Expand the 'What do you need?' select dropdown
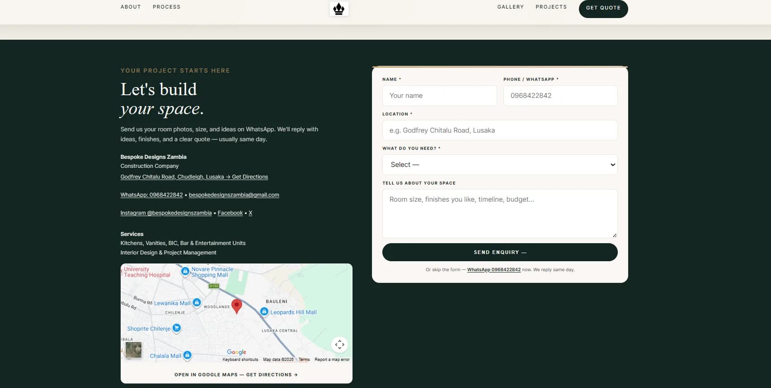This screenshot has height=388, width=771. 500,165
